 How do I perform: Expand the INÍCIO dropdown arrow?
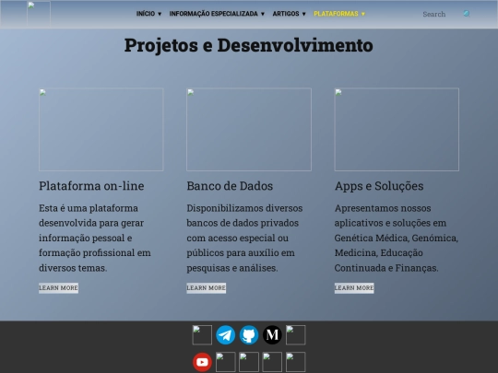(160, 14)
